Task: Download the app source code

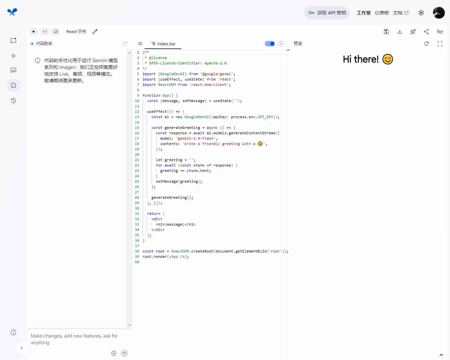Action: (400, 32)
